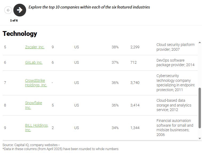This screenshot has height=153, width=202.
Task: Open the Zscaler, Inc. link
Action: 35,47
